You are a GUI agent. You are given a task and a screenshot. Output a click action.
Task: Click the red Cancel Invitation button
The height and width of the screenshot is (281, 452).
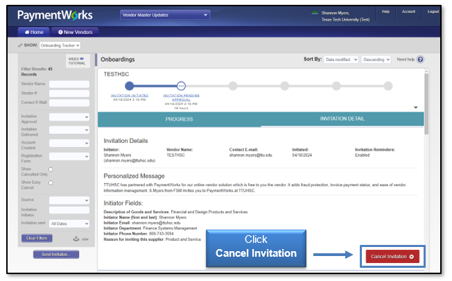click(x=392, y=257)
